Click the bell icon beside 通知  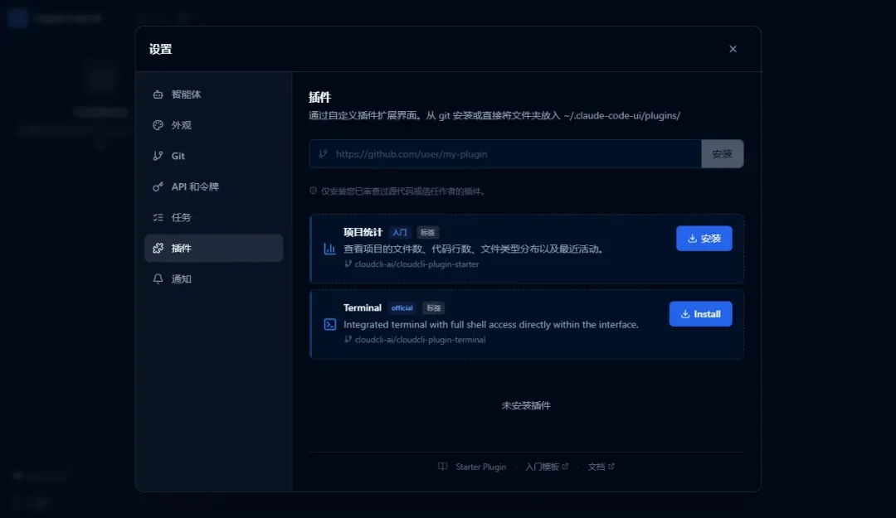click(158, 278)
